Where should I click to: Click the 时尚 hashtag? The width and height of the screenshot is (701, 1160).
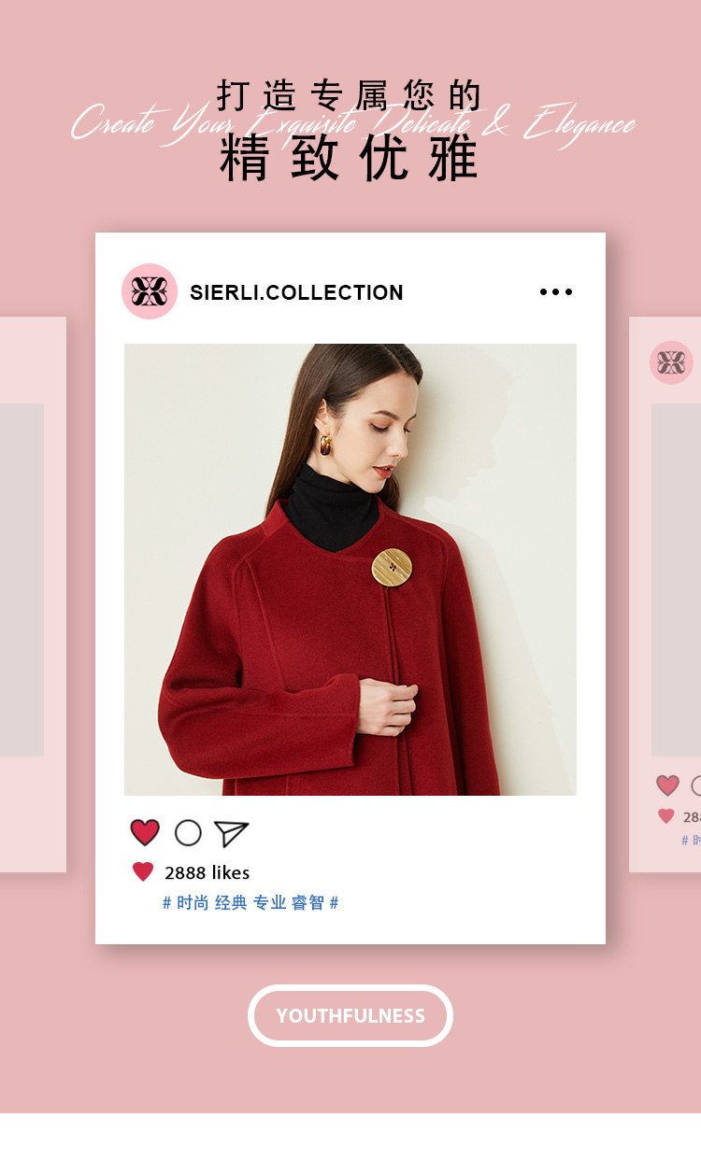193,903
